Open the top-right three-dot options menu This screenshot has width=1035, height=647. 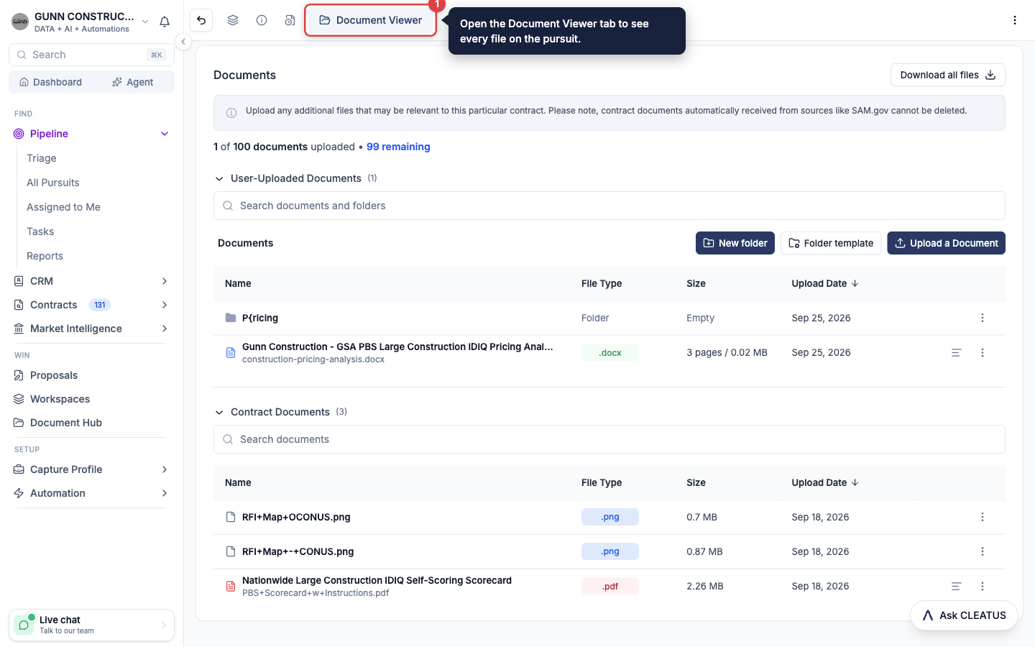click(x=1015, y=20)
